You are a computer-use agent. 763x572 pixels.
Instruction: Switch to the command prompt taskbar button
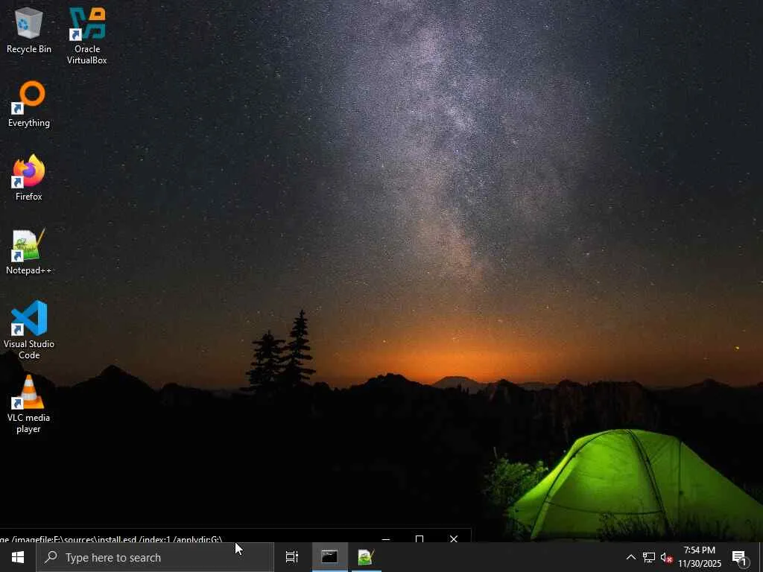pyautogui.click(x=329, y=557)
